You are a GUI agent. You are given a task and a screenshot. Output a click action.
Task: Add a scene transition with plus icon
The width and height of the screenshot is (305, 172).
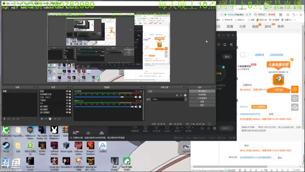177,95
